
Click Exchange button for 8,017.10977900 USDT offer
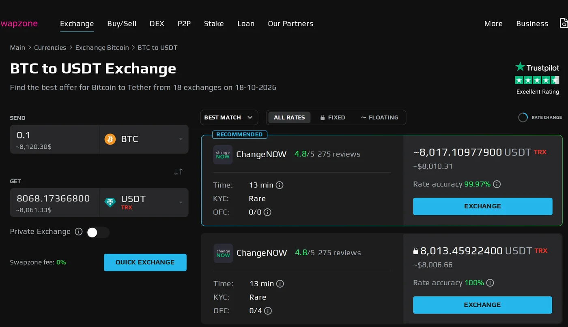coord(483,206)
